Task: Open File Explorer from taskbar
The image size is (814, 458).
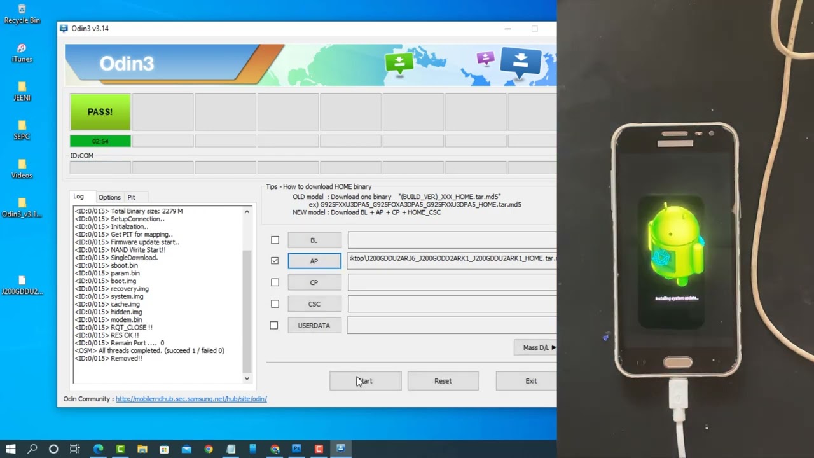Action: pos(142,449)
